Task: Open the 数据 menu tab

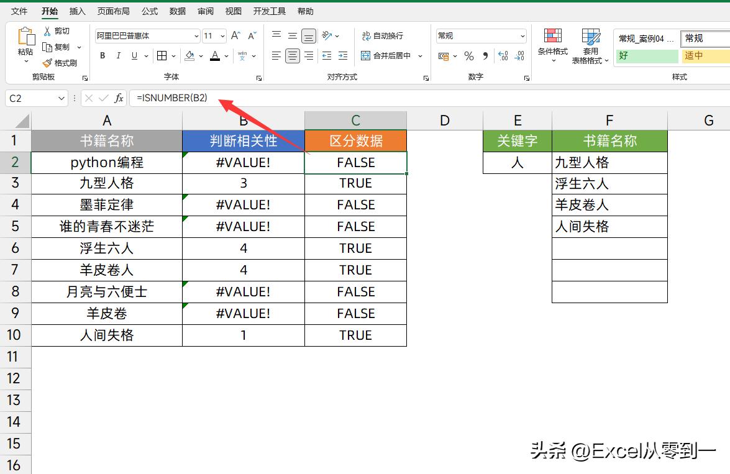Action: pyautogui.click(x=177, y=11)
